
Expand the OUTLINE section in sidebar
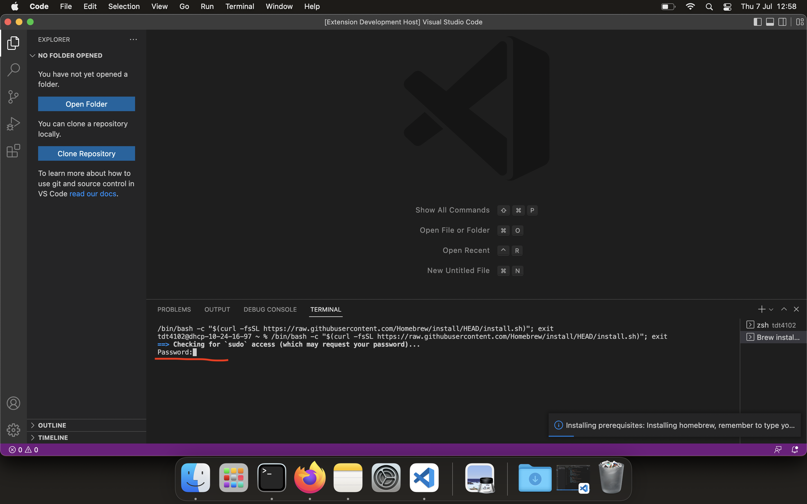[33, 425]
